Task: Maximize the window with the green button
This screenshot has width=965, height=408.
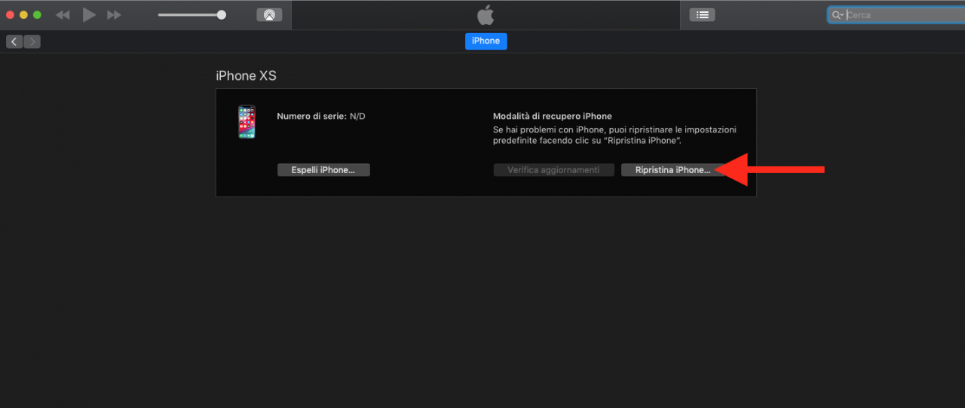Action: click(37, 15)
